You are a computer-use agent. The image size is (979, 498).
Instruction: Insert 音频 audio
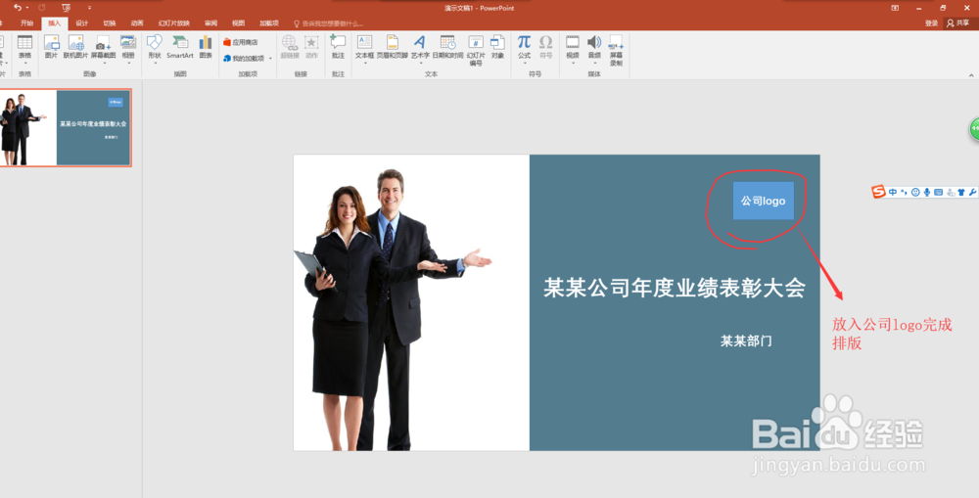594,49
